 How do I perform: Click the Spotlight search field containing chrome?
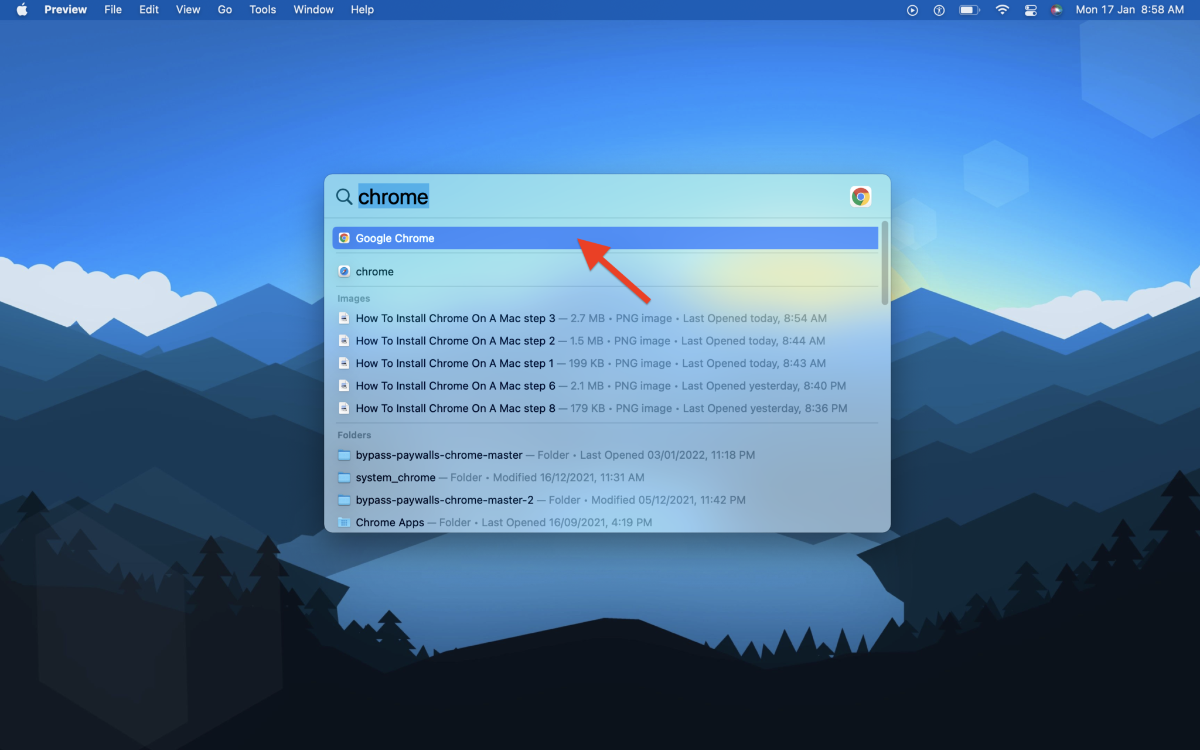(601, 197)
